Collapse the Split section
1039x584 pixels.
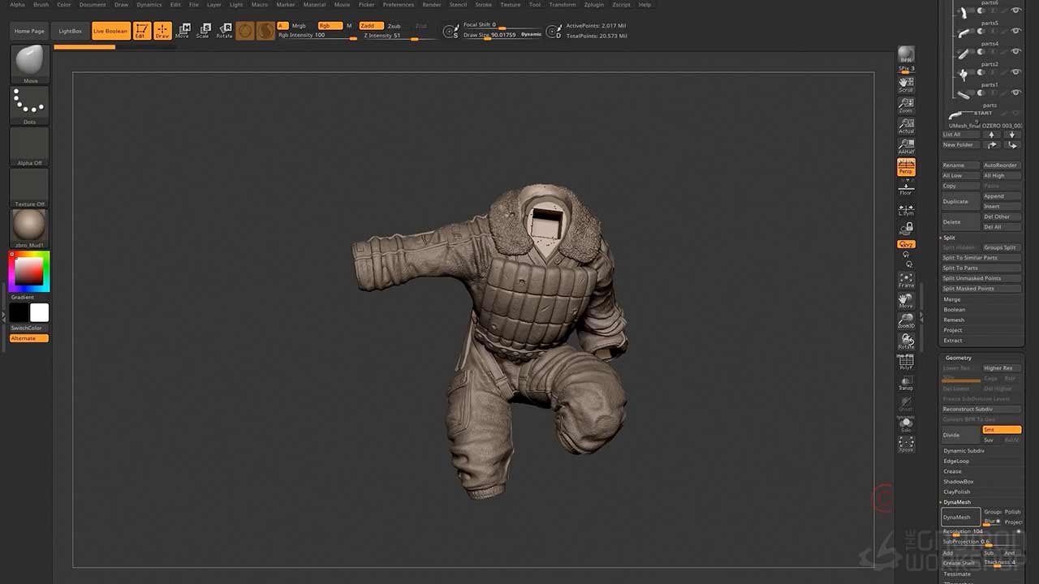coord(949,238)
